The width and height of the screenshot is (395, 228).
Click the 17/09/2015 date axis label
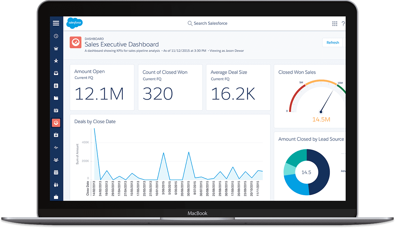(x=233, y=188)
